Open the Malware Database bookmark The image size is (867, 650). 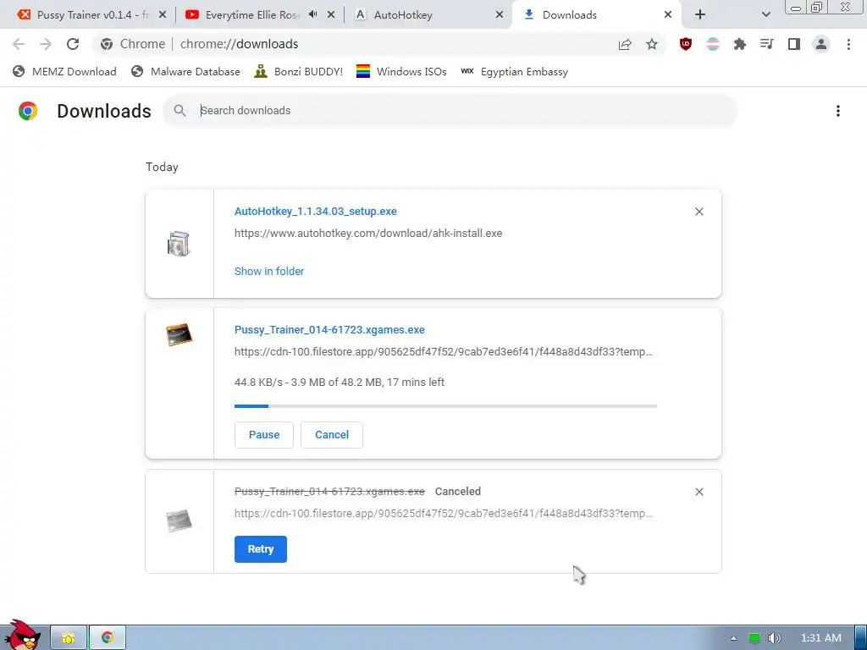pos(185,72)
